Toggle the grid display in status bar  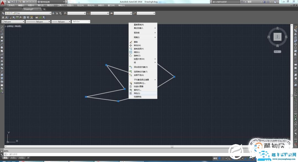pos(220,158)
